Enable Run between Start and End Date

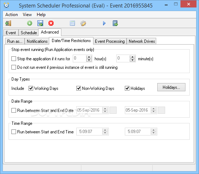14,110
